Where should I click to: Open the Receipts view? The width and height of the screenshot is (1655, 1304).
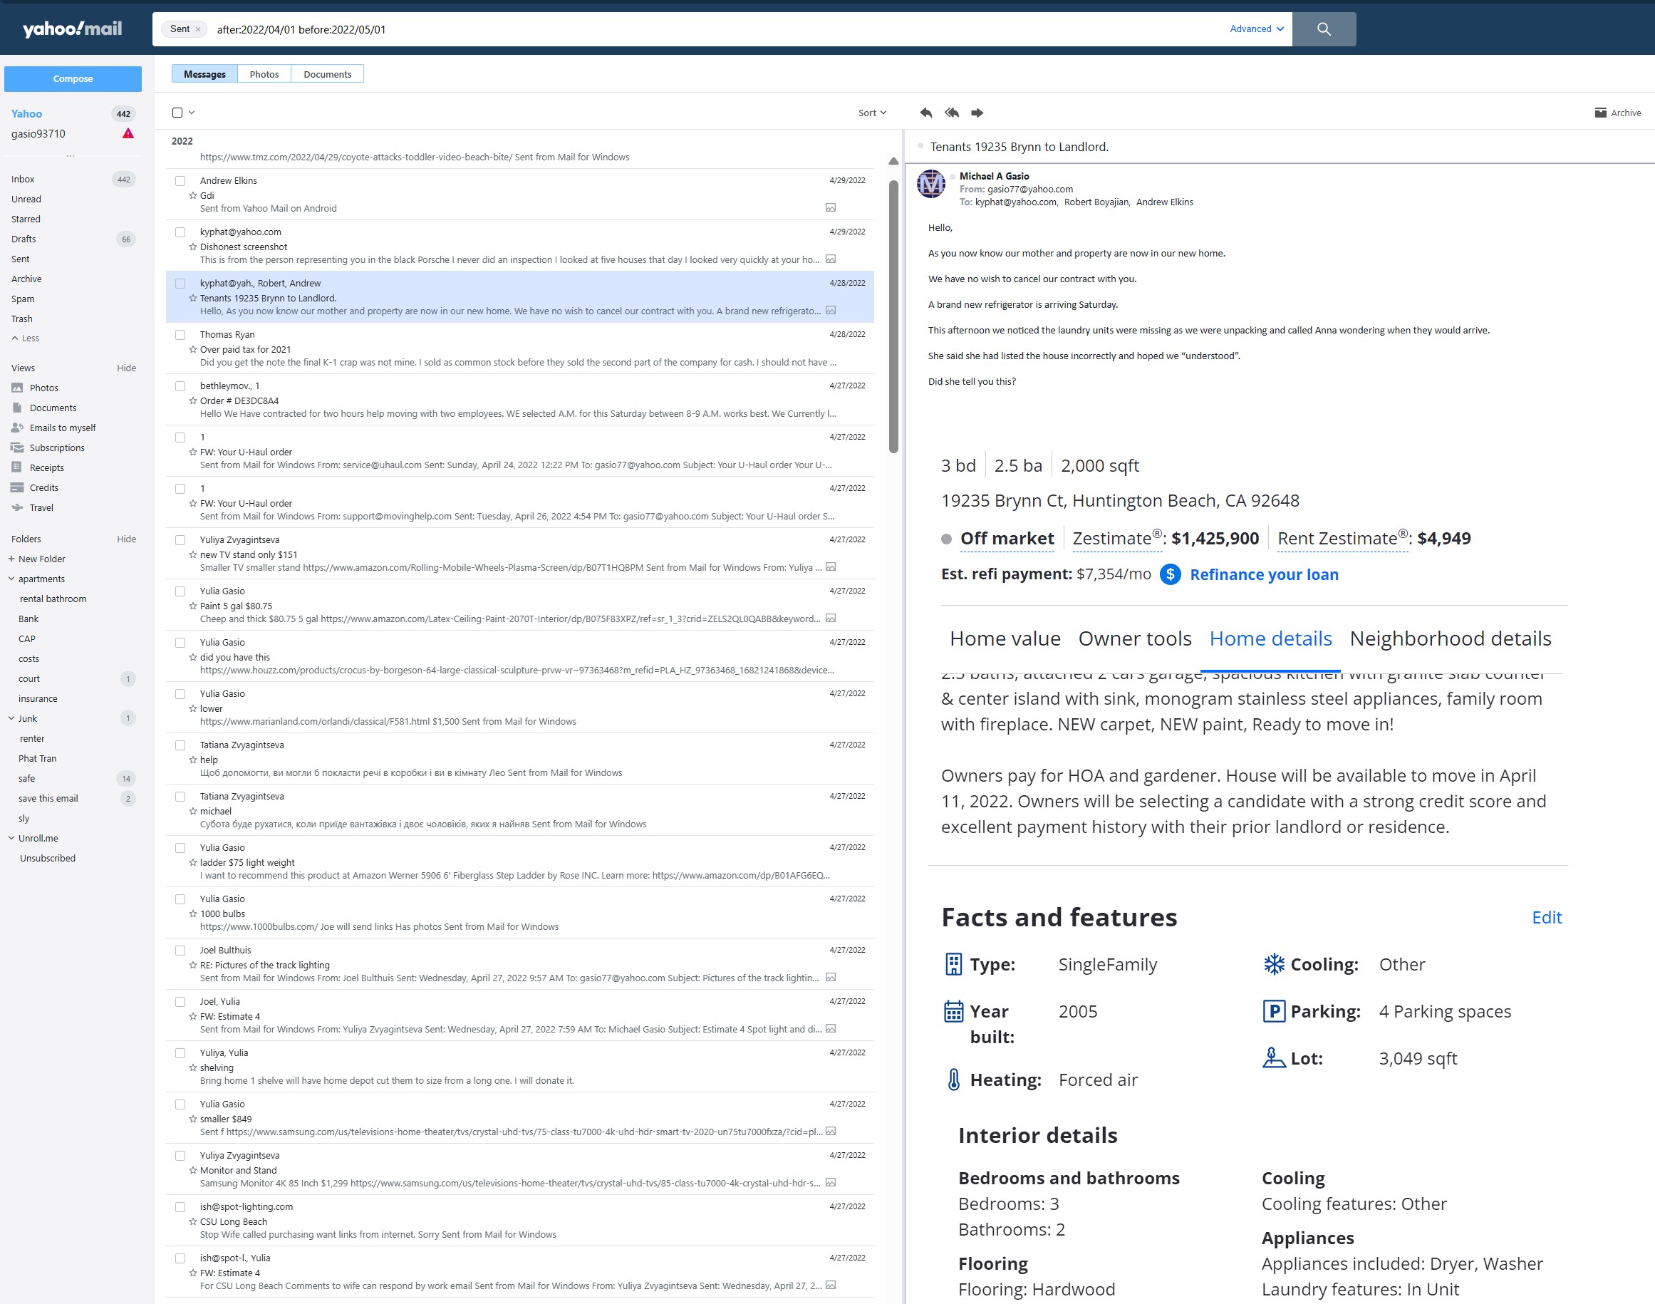tap(46, 468)
